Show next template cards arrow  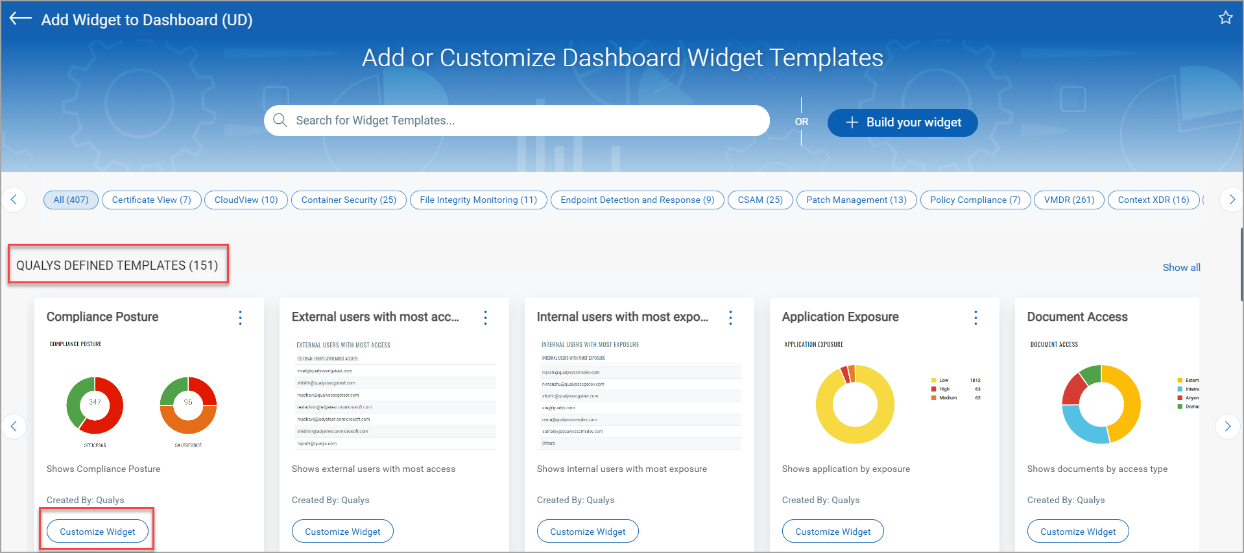pos(1227,426)
